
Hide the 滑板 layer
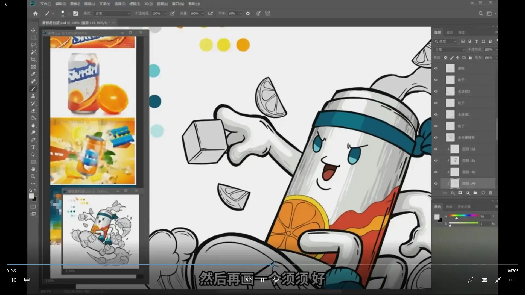click(436, 68)
